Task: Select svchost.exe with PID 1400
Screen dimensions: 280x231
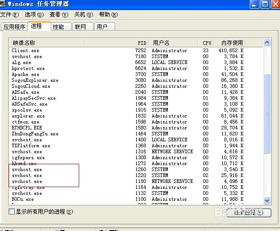Action: tap(136, 140)
